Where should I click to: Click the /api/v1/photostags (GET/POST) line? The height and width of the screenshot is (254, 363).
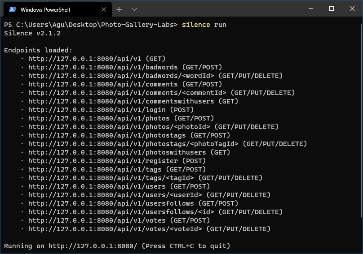(129, 135)
